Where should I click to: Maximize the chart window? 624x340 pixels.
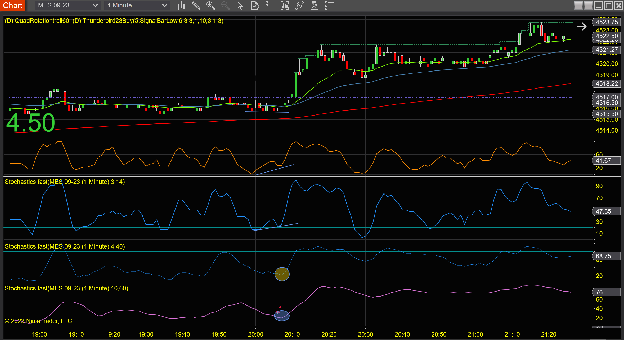[608, 6]
